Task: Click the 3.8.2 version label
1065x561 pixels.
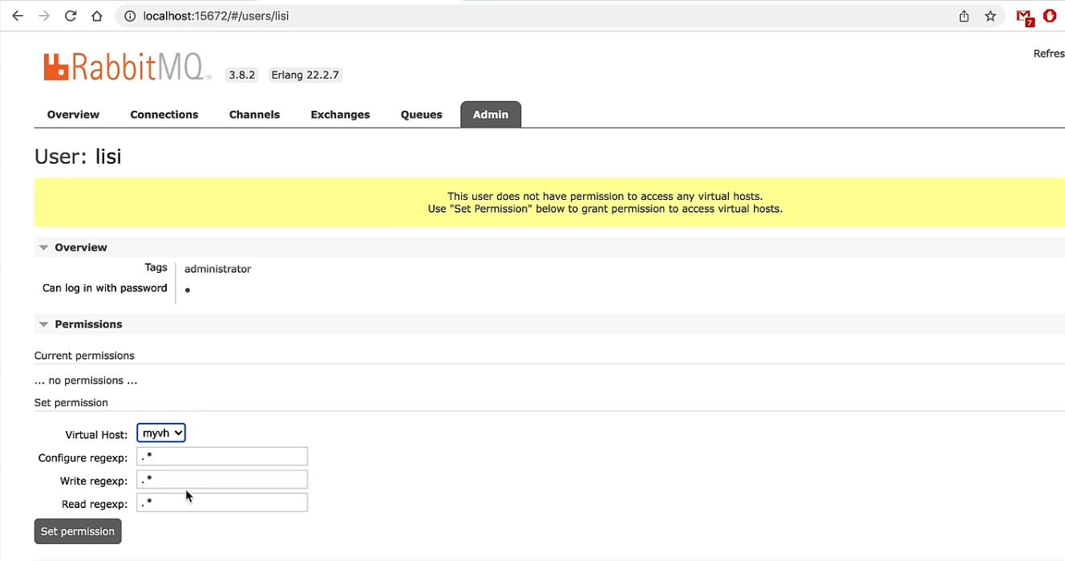Action: [x=241, y=75]
